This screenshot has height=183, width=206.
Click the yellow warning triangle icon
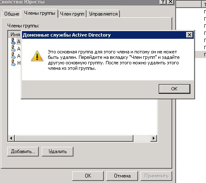pos(37,56)
